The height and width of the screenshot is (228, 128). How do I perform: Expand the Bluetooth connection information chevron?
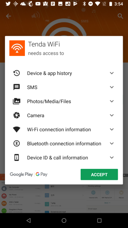pyautogui.click(x=112, y=143)
